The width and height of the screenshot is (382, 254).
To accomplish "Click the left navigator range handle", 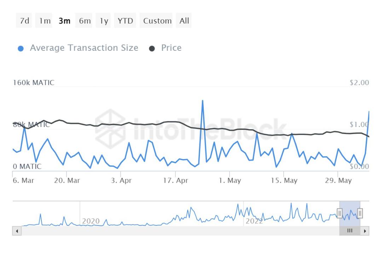I will (340, 213).
